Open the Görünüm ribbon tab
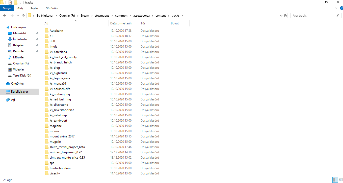343x183 pixels. [x=52, y=8]
